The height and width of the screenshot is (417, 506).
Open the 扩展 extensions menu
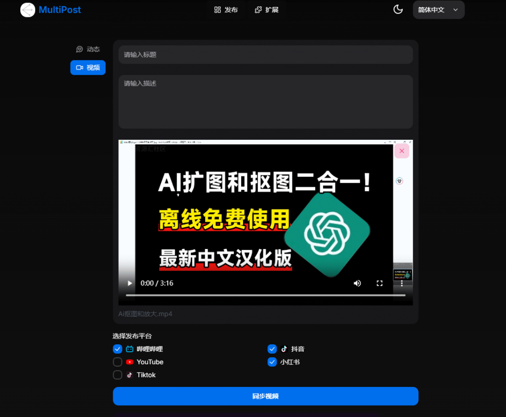[266, 10]
